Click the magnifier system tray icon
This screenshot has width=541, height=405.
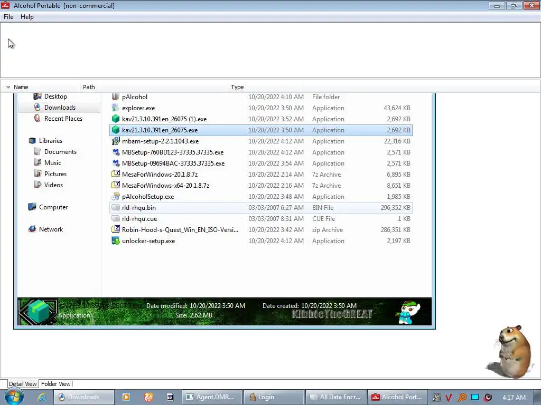[x=462, y=398]
